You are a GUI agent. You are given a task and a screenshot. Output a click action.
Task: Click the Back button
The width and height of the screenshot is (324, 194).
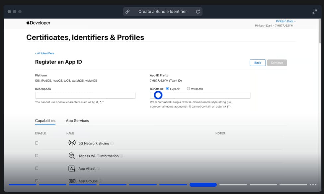click(258, 63)
